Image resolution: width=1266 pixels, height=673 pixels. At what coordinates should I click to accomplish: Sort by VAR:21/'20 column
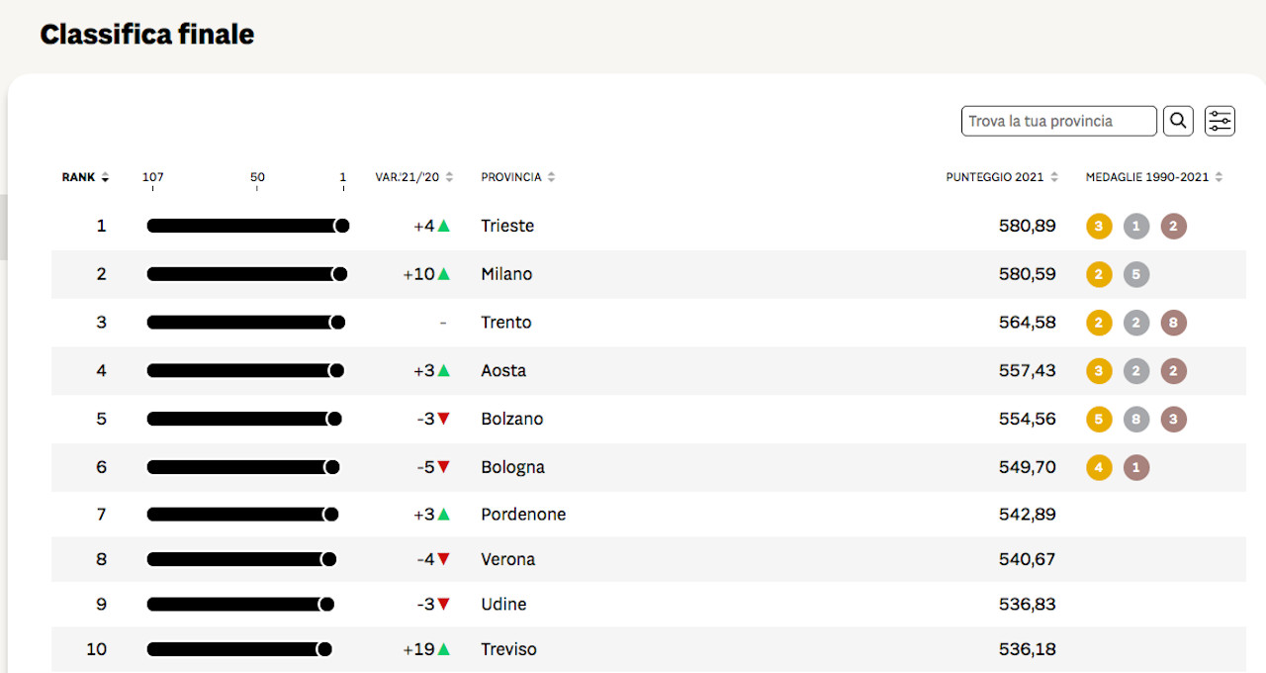pos(413,177)
